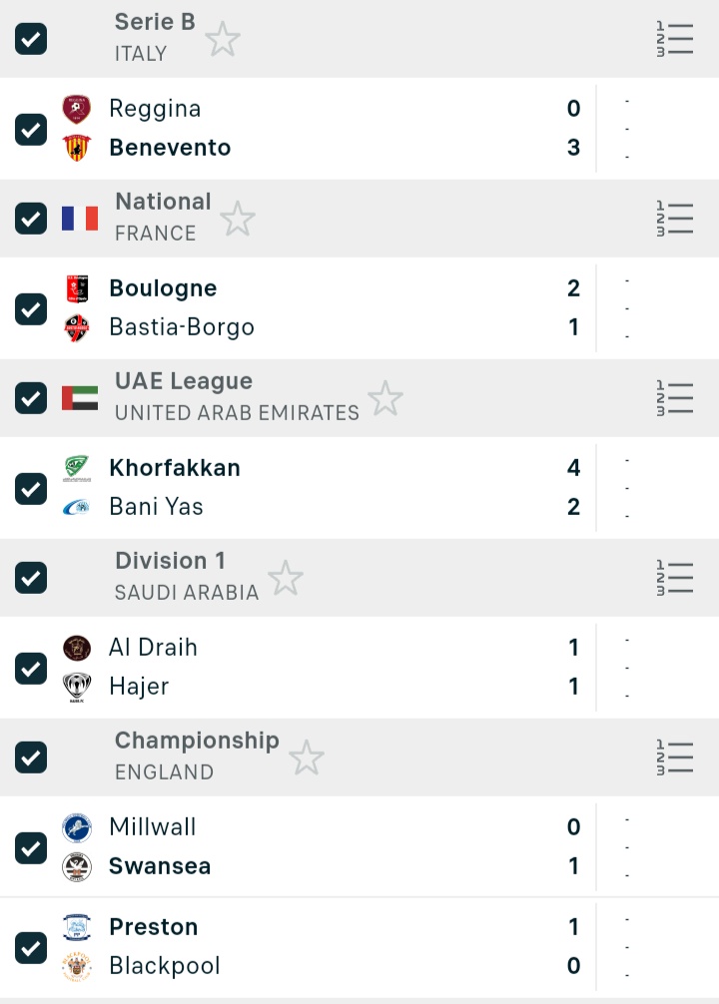719x1004 pixels.
Task: Toggle checkbox for Khorfakkan vs Bani Yas
Action: tap(31, 488)
